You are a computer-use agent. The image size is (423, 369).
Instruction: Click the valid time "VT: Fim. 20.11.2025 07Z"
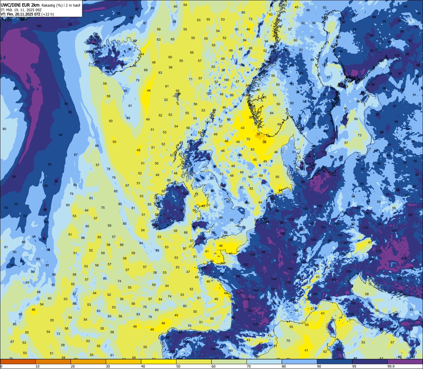point(20,14)
